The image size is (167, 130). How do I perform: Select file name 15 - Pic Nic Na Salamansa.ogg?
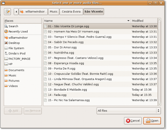coord(69,100)
